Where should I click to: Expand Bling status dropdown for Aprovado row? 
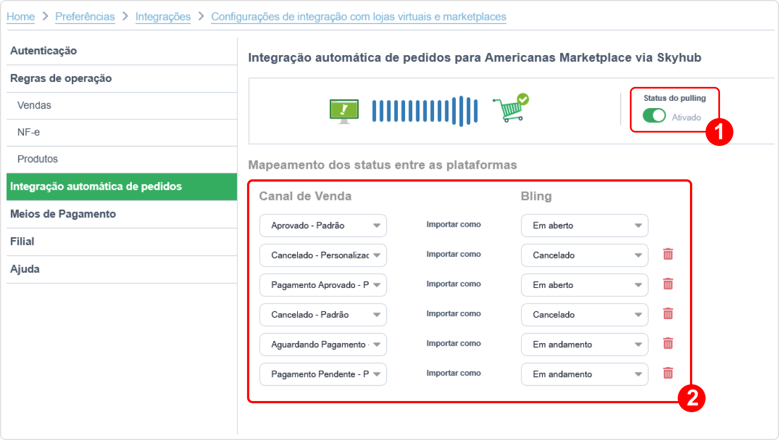pos(584,226)
